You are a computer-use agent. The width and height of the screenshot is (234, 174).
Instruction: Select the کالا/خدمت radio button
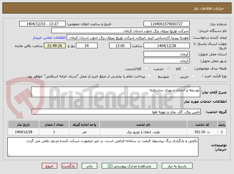146,68
